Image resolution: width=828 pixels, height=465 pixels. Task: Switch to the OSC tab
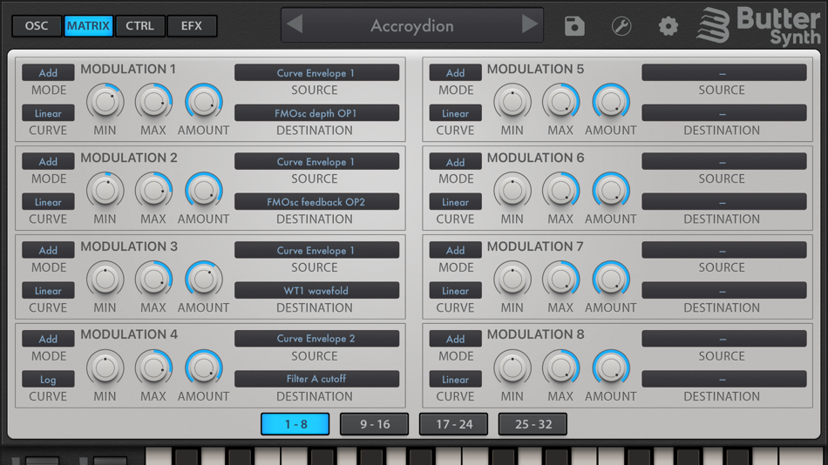(37, 26)
